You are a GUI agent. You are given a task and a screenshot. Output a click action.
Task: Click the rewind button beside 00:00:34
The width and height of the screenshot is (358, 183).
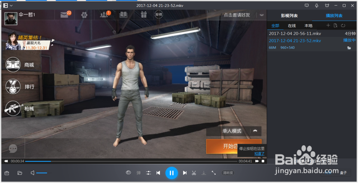tap(6, 161)
